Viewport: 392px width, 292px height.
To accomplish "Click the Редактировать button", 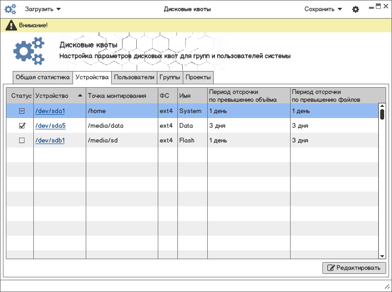I will [x=354, y=268].
